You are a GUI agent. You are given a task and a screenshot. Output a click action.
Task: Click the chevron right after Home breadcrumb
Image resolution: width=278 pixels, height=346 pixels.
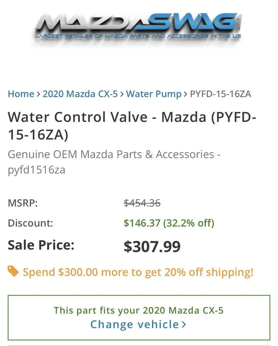coord(38,94)
